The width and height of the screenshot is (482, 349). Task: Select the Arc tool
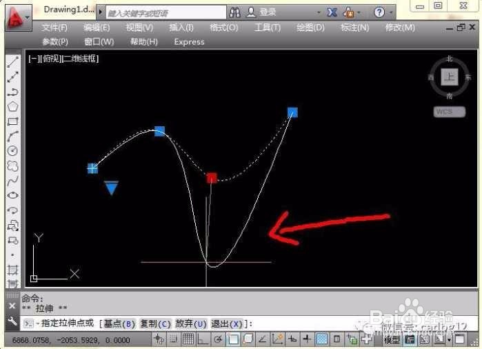tap(12, 136)
